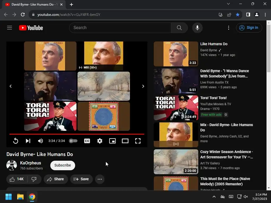
Task: Like the video (14K)
Action: pos(17,179)
